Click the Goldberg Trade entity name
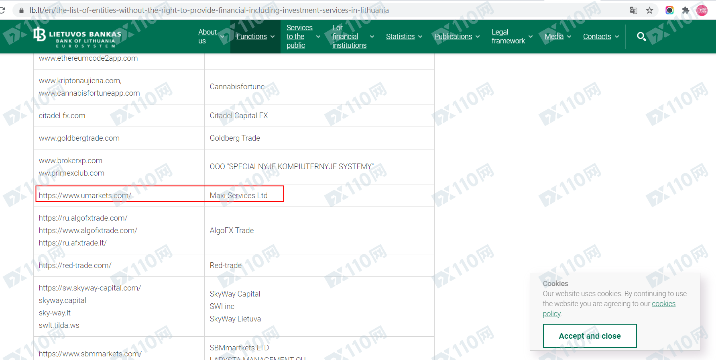 pyautogui.click(x=235, y=138)
